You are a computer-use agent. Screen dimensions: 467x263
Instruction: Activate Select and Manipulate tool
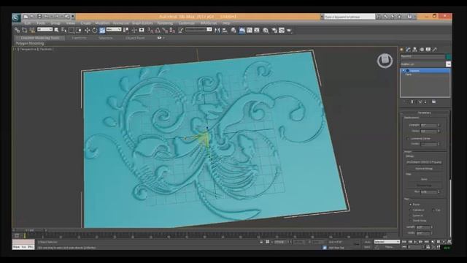point(134,30)
